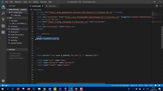The image size is (163, 91).
Task: Open Firefox from the taskbar
Action: [x=76, y=89]
